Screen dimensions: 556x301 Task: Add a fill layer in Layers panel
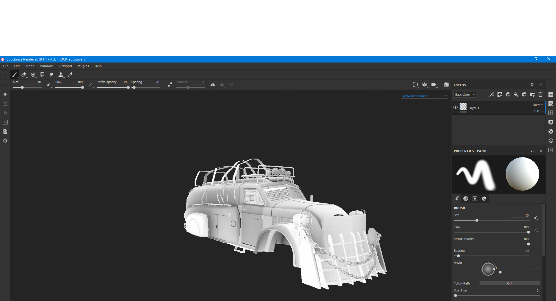click(516, 95)
